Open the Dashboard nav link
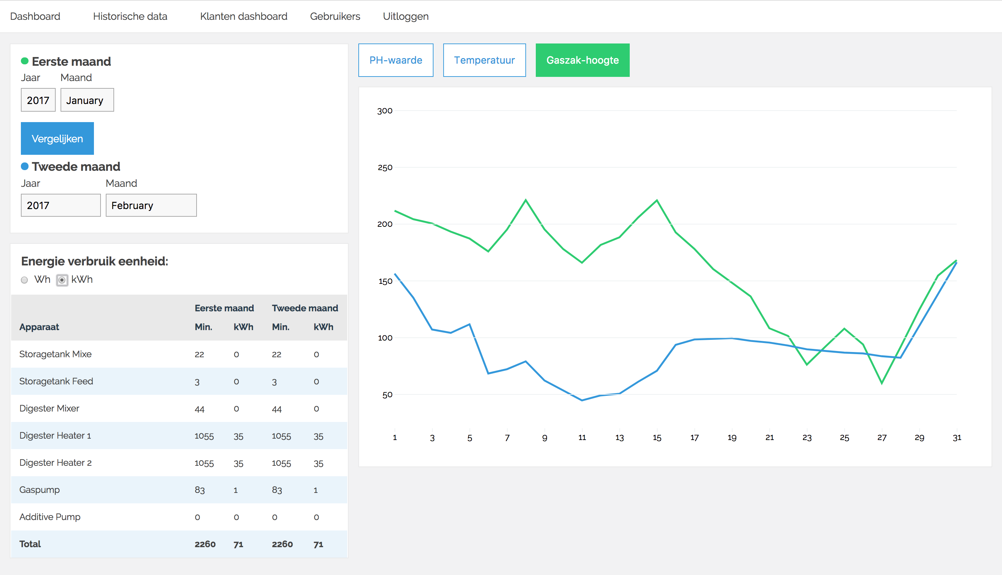The height and width of the screenshot is (575, 1002). click(35, 16)
